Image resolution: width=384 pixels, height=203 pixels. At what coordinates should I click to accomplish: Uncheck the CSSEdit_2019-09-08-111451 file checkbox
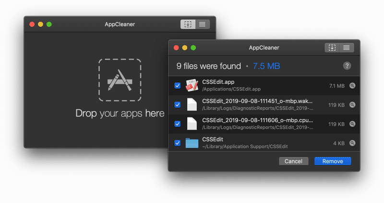point(177,105)
